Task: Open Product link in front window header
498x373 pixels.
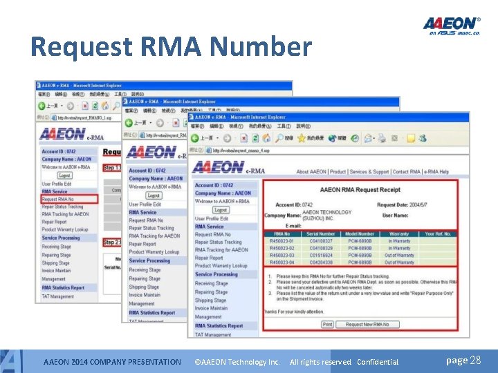Action: (338, 171)
